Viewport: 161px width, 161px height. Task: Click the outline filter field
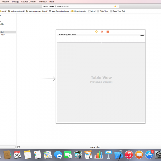tap(8, 147)
